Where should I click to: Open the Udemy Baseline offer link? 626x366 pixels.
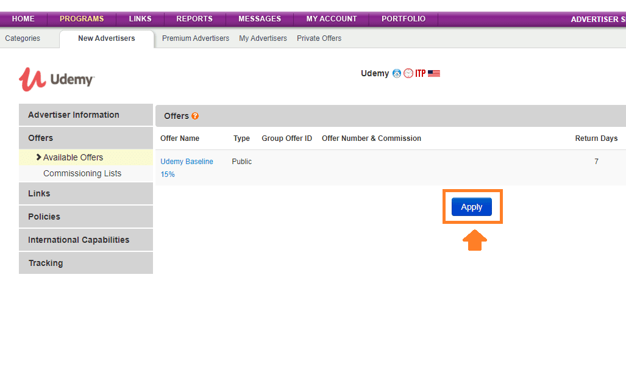pyautogui.click(x=187, y=162)
